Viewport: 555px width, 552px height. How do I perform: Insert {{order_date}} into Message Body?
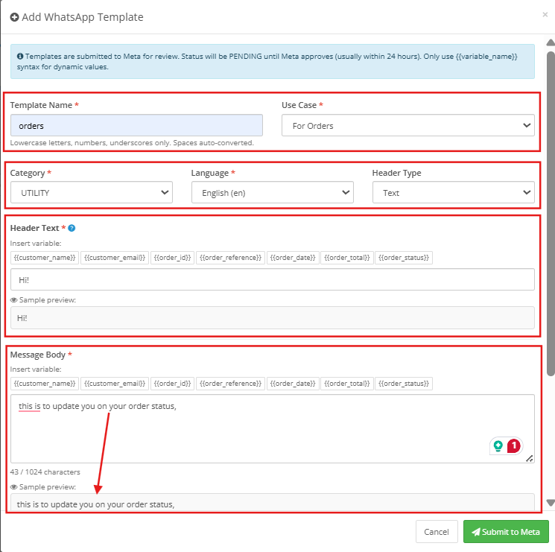click(293, 384)
